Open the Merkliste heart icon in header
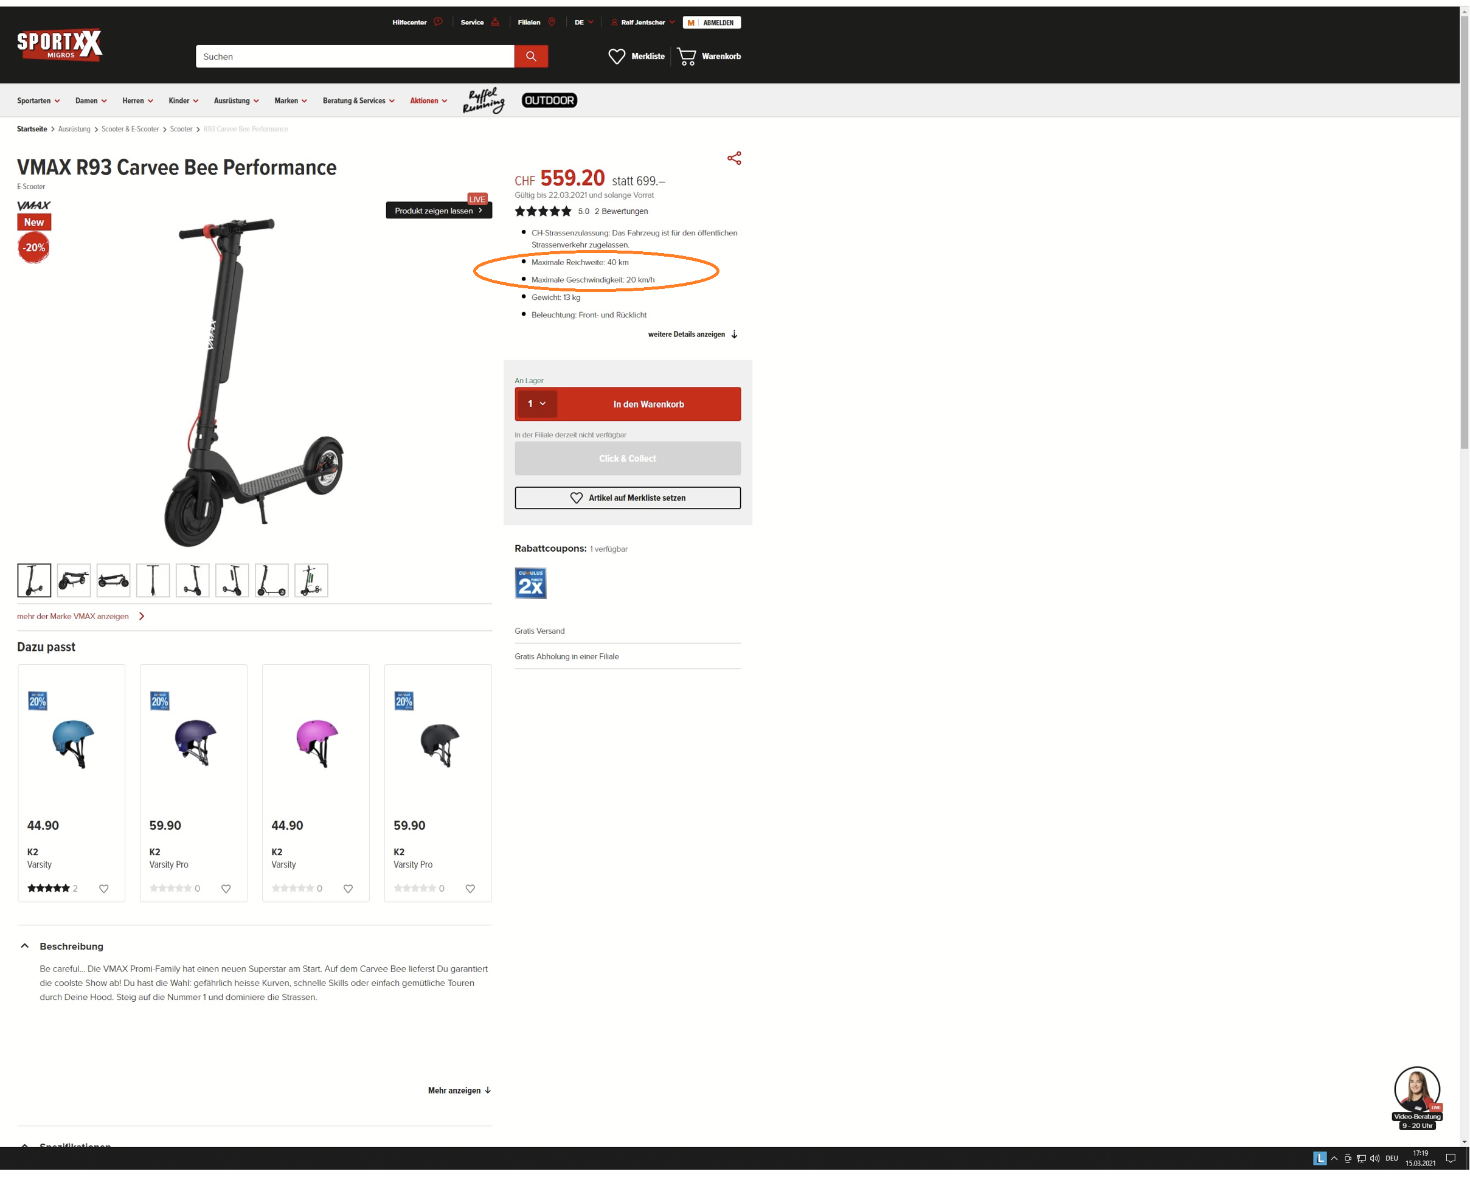The image size is (1470, 1177). 616,57
